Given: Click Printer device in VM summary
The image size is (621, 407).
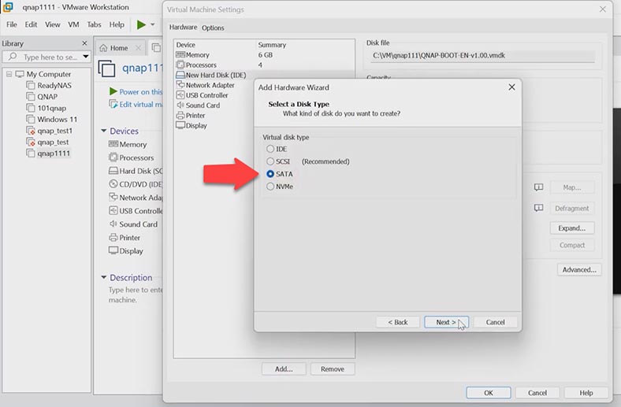Looking at the screenshot, I should pos(125,237).
